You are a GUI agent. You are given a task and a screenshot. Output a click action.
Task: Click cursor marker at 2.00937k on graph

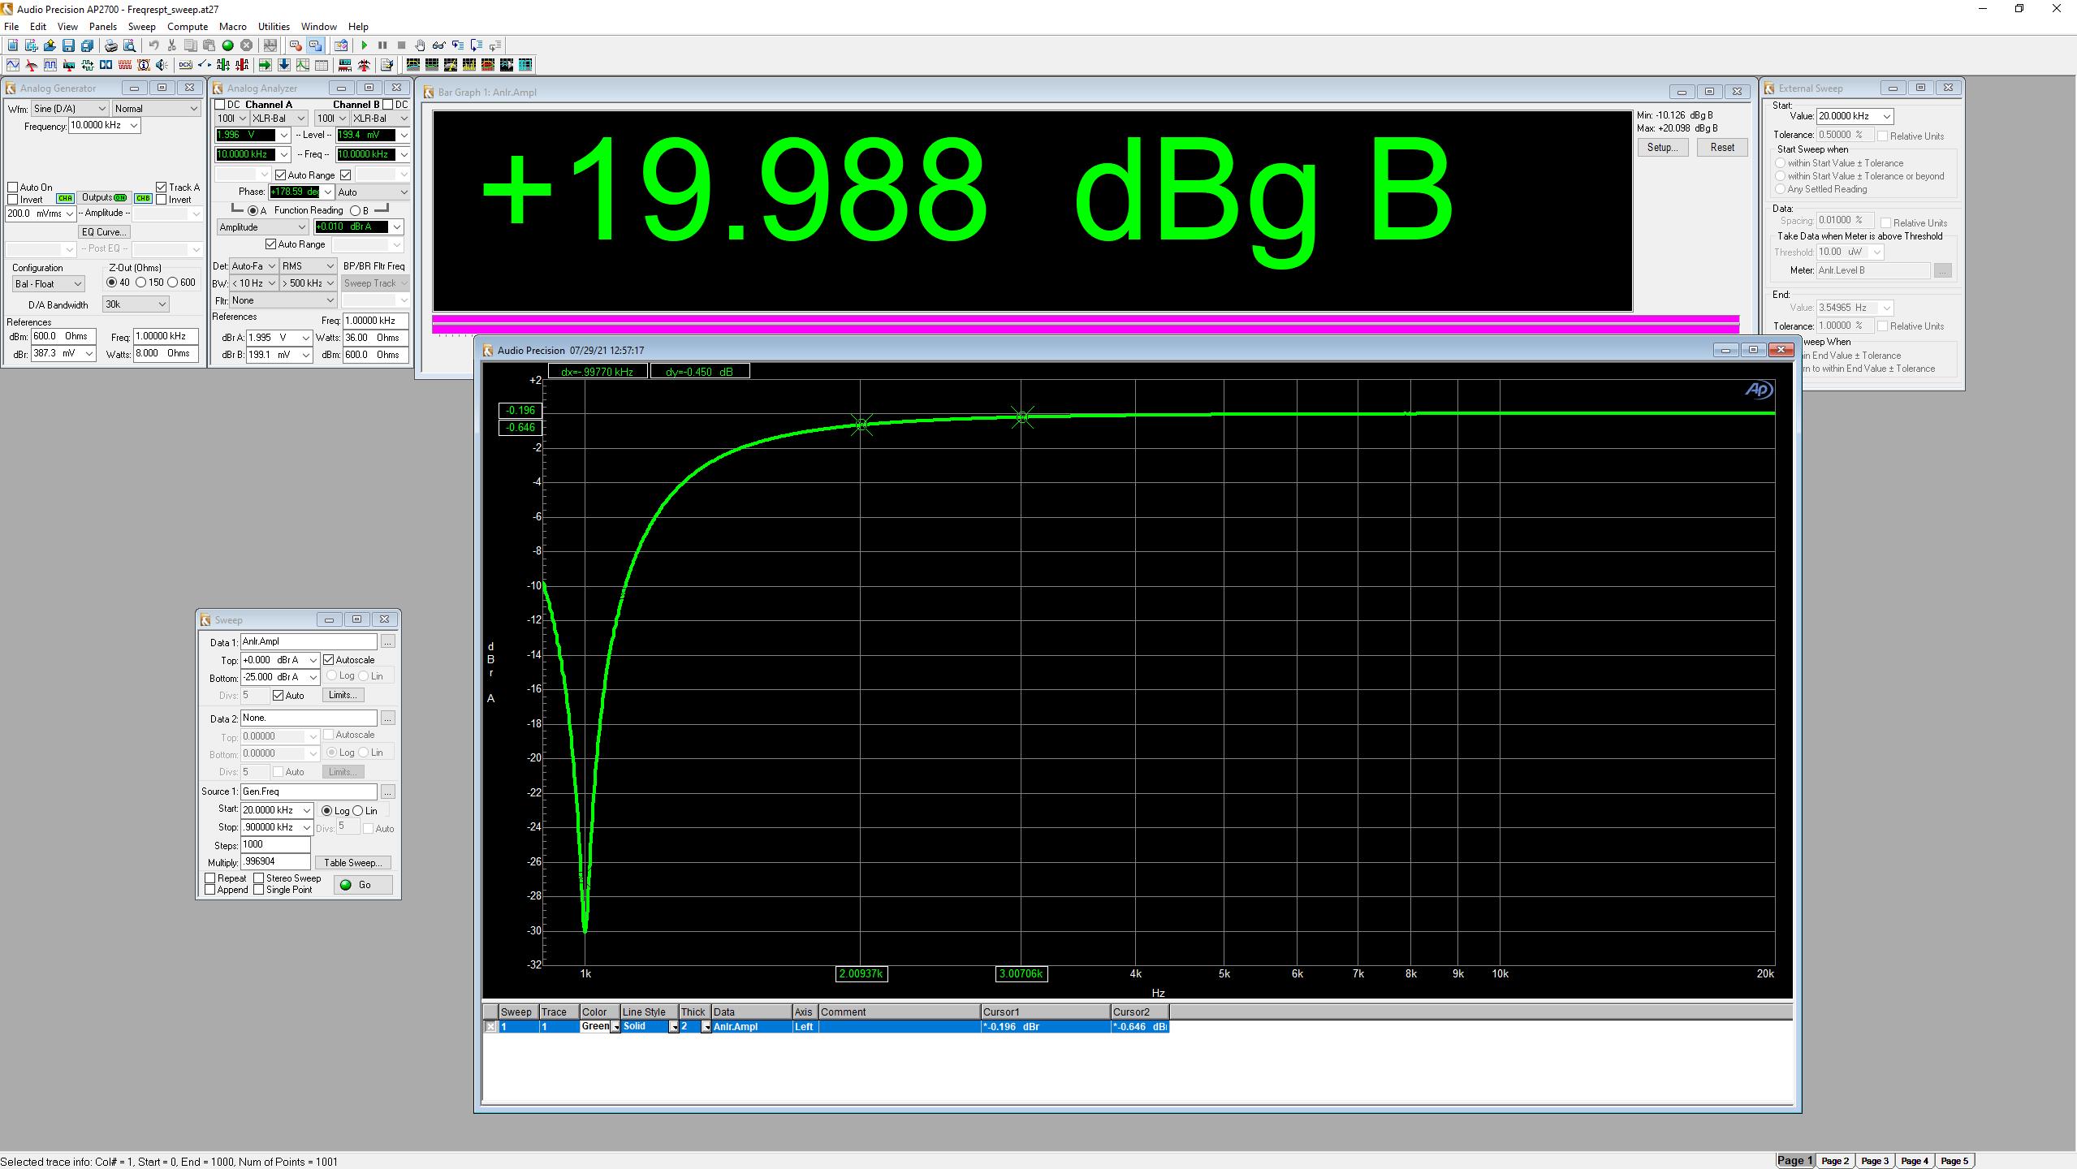(x=861, y=424)
